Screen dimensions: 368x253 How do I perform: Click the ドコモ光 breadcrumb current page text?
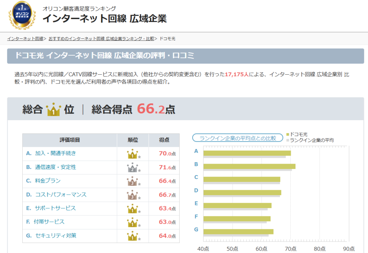167,39
